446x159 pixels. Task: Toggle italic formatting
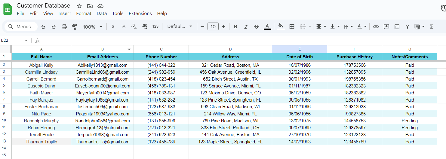point(246,27)
